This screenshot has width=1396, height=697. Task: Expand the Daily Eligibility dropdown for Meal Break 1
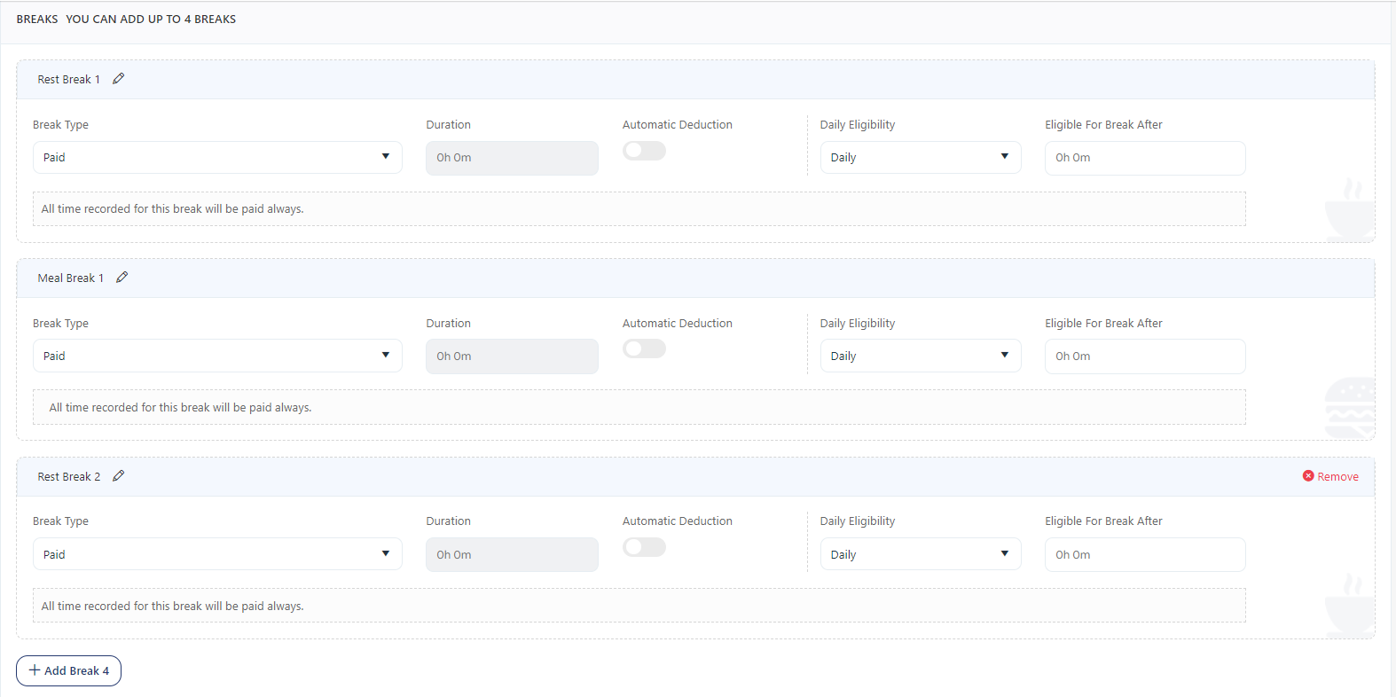coord(920,356)
